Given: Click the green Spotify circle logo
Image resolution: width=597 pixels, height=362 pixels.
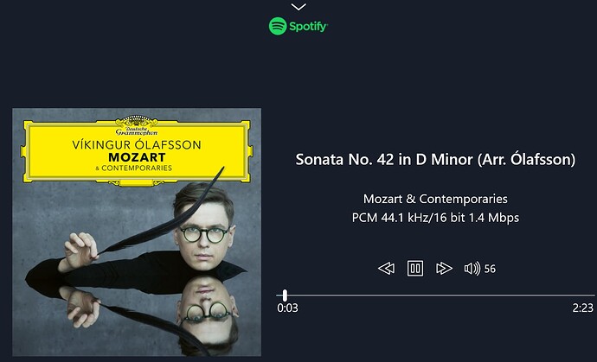Looking at the screenshot, I should tap(278, 26).
